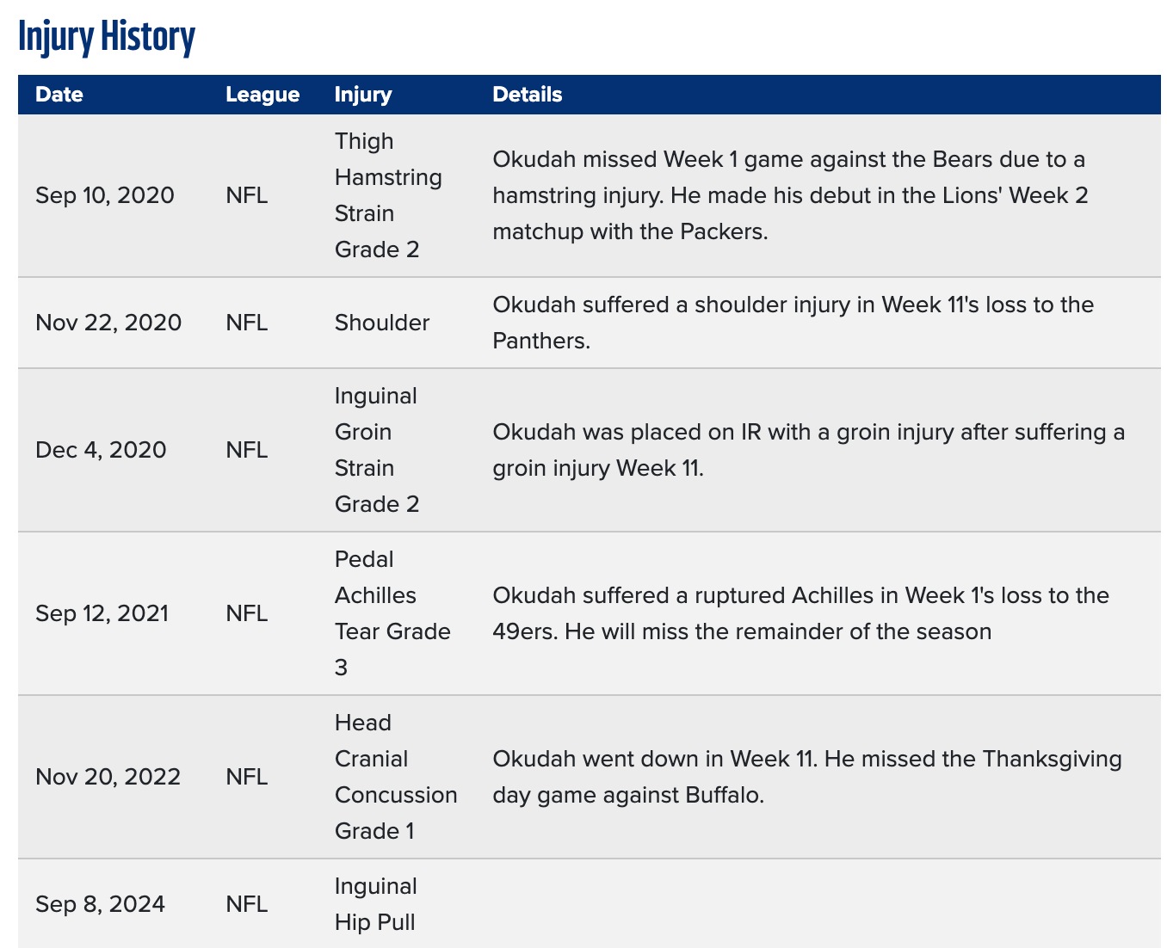Viewport: 1167px width, 948px height.
Task: Click the Inguinal Hip Pull injury cell
Action: click(x=375, y=904)
